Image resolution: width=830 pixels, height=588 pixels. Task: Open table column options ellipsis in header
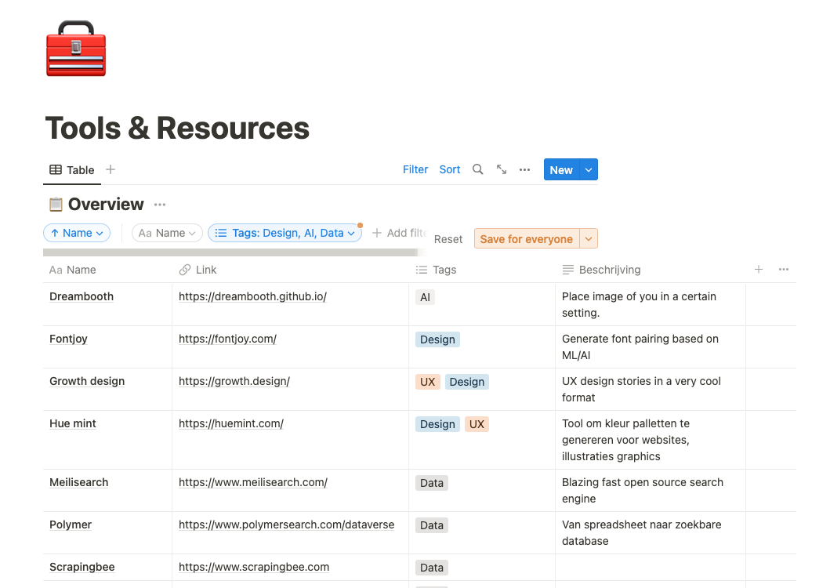pyautogui.click(x=784, y=270)
